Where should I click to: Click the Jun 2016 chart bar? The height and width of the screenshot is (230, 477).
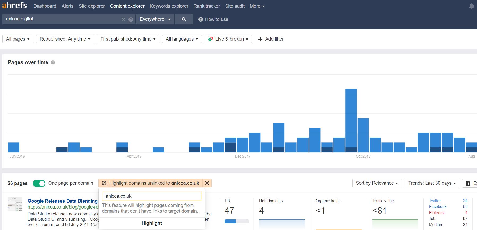pos(14,147)
